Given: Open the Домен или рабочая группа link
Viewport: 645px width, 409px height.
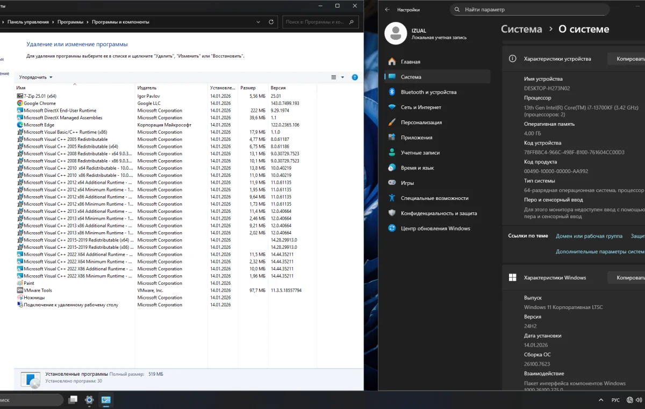Looking at the screenshot, I should 589,236.
